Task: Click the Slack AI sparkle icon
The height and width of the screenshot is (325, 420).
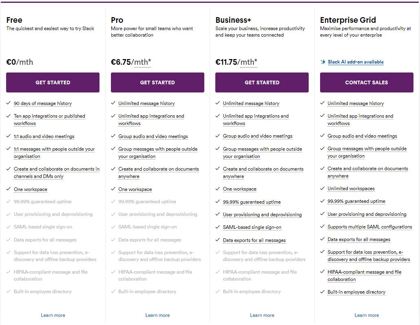Action: [x=323, y=62]
